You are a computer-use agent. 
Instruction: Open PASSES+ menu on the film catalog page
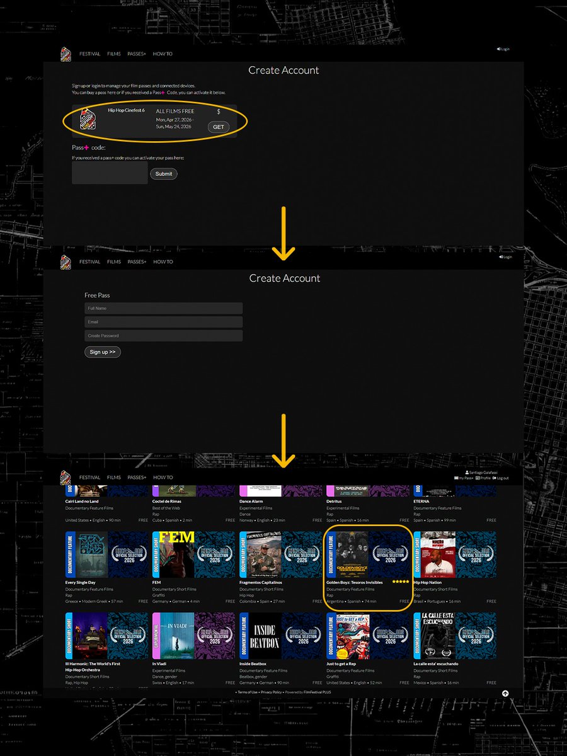point(137,478)
